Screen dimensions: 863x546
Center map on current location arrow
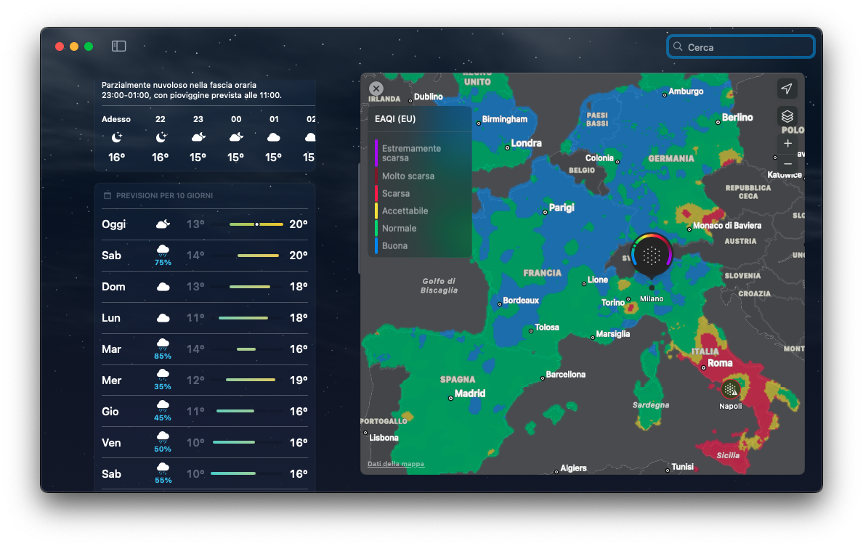coord(787,89)
